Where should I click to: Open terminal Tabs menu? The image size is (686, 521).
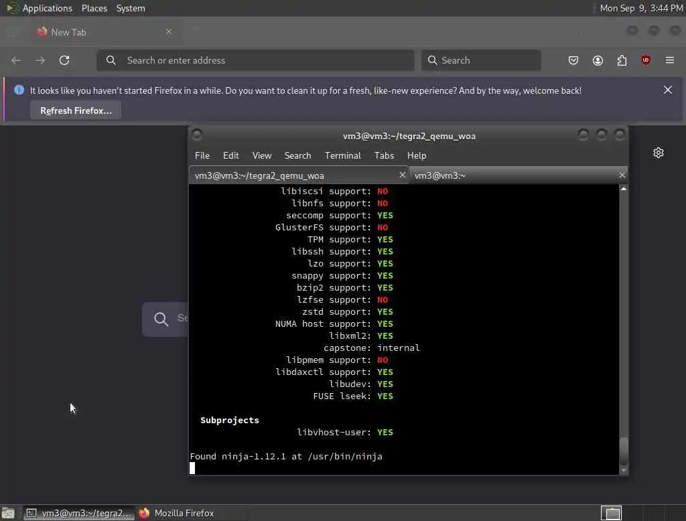pos(384,156)
